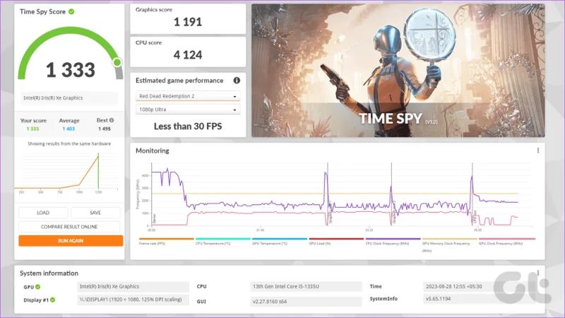The image size is (565, 318).
Task: Click the Monitoring section title
Action: coord(153,151)
